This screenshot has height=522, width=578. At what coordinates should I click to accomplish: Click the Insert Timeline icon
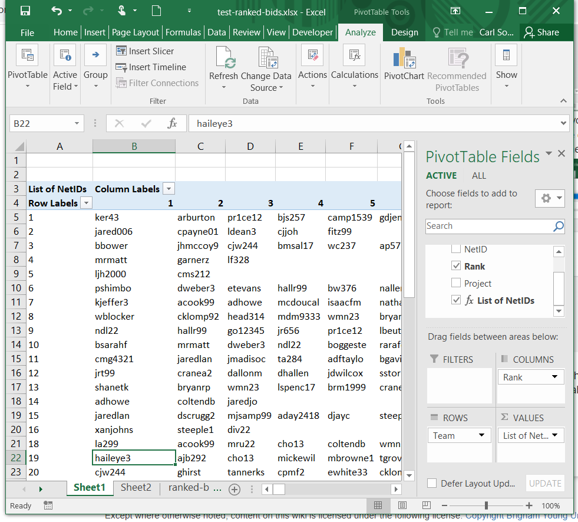click(x=122, y=67)
